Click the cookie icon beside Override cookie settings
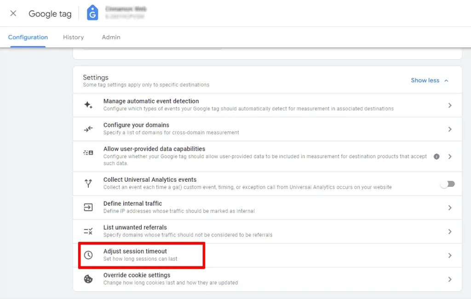 tap(88, 279)
